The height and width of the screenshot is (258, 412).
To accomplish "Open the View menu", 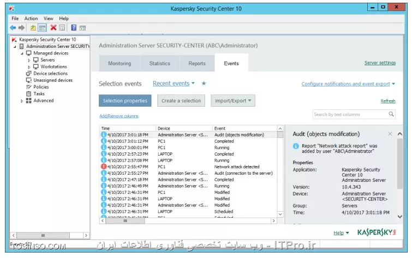I will [49, 19].
